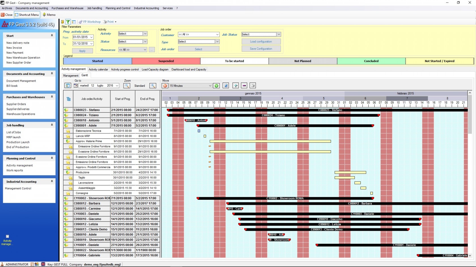Open the calendar icon next to Go to date
The width and height of the screenshot is (476, 267).
pos(76,86)
